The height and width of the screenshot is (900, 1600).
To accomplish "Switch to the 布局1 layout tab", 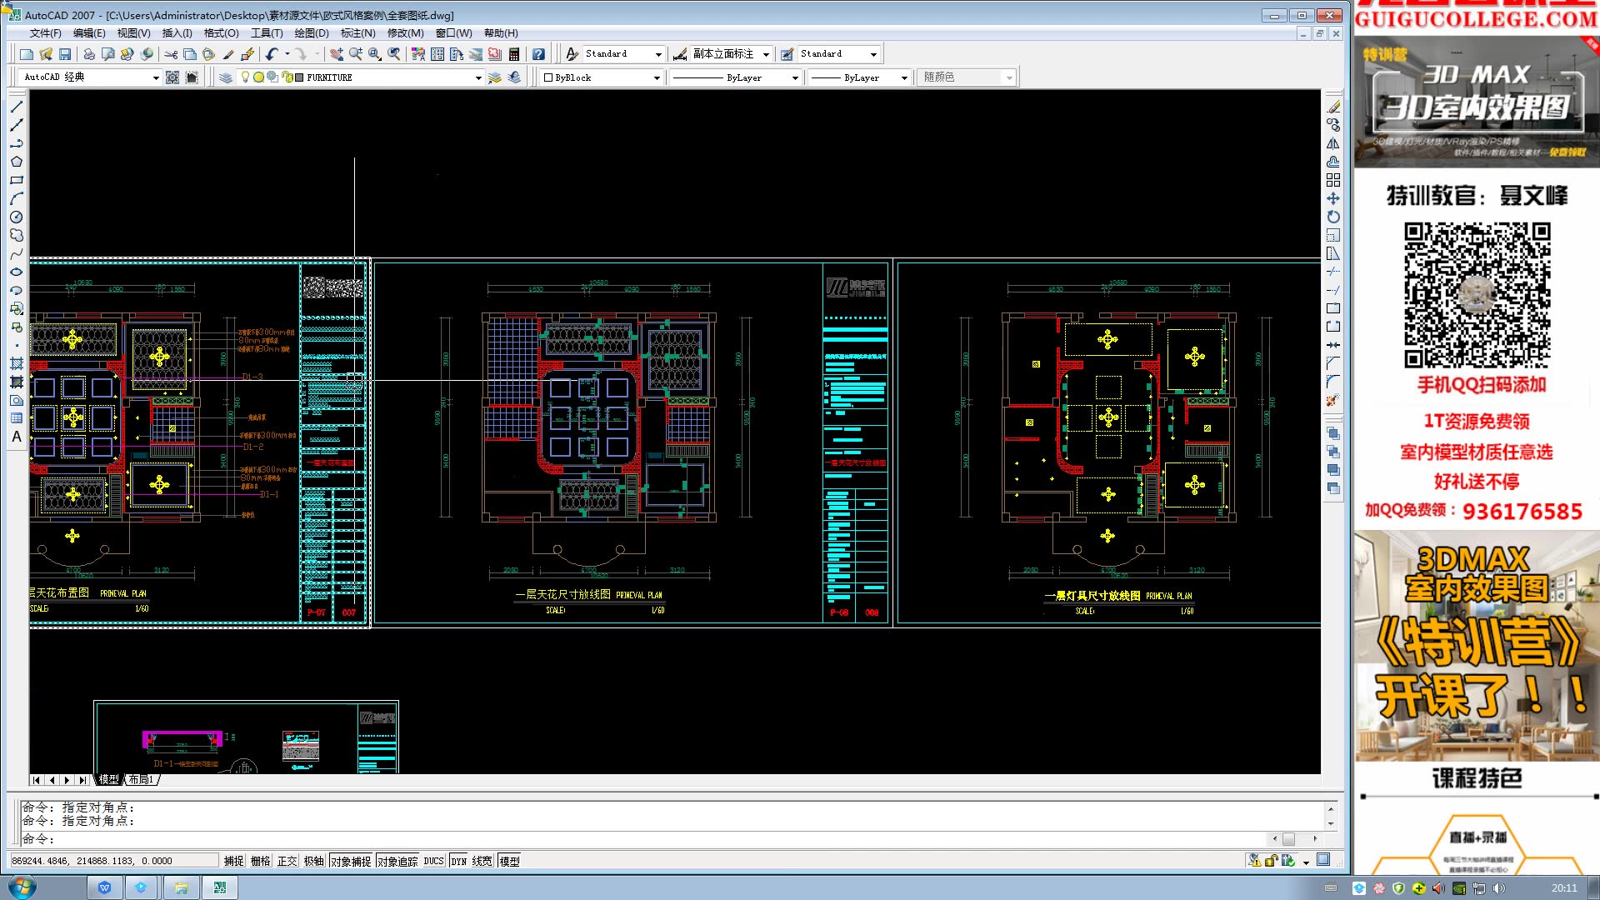I will pos(140,780).
